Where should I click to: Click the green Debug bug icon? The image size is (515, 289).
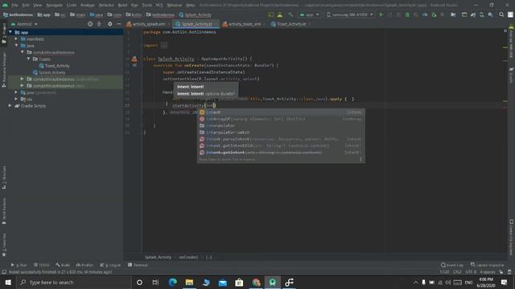pos(407,14)
